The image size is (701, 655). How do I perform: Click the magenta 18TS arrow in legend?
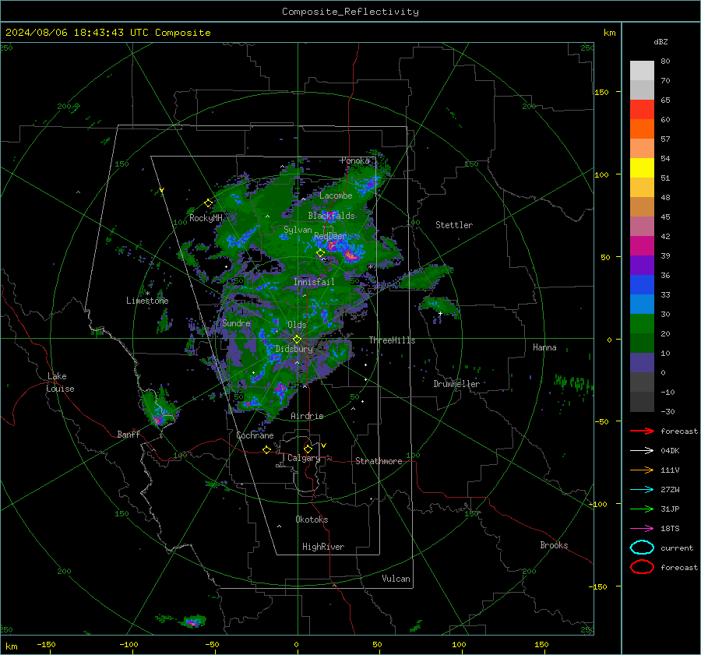[x=642, y=529]
